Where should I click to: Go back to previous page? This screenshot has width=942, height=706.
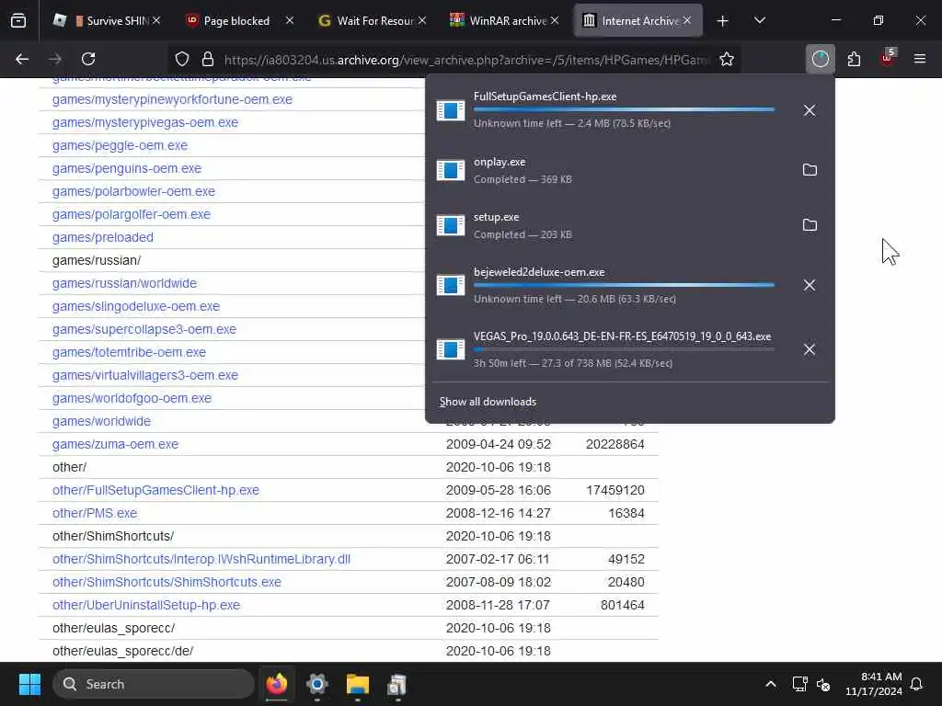pyautogui.click(x=22, y=59)
